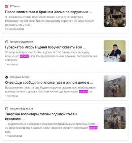This screenshot has height=143, width=132.
Task: Click the TVTver.ru red source icon
Action: [7, 6]
